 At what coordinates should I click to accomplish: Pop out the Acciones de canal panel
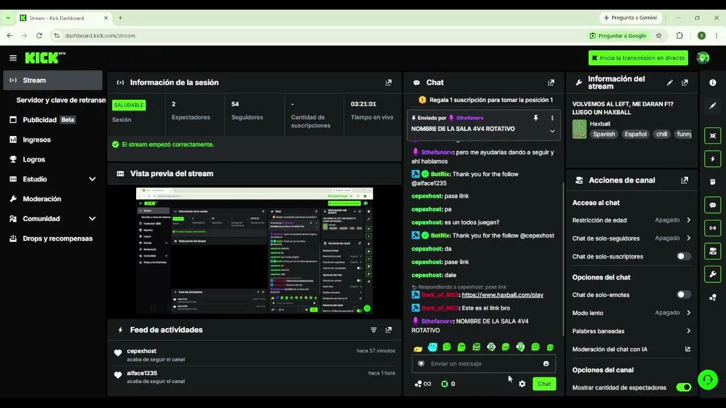coord(685,180)
